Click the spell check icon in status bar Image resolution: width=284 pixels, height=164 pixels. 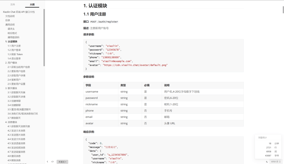267,162
